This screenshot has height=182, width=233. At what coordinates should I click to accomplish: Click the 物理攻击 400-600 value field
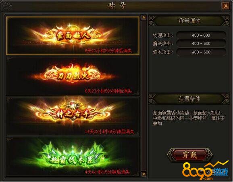201,35
